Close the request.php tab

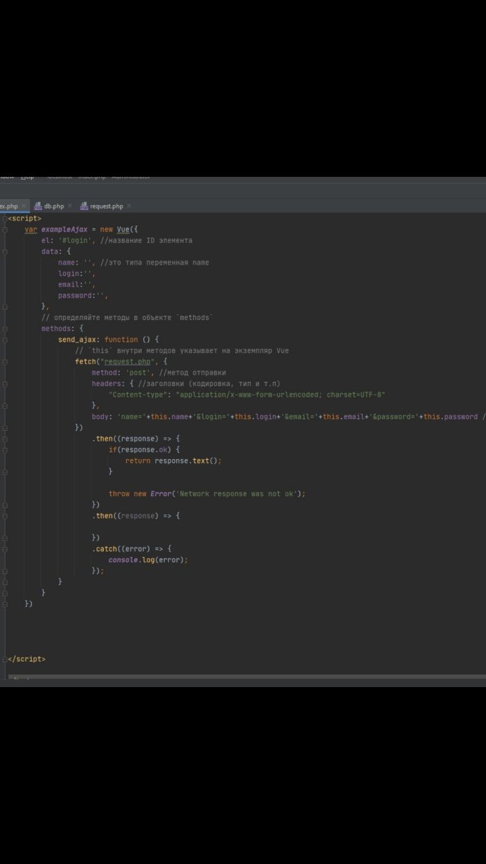(x=129, y=206)
